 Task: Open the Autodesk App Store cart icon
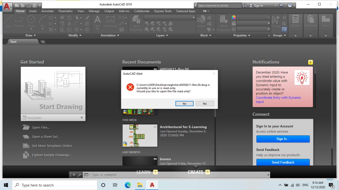click(x=281, y=5)
